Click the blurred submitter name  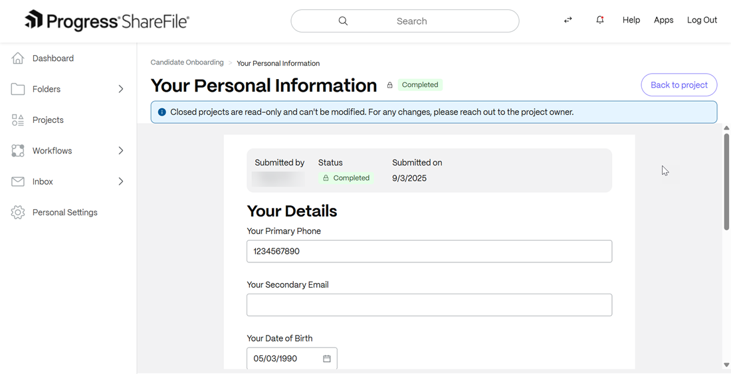click(x=278, y=179)
